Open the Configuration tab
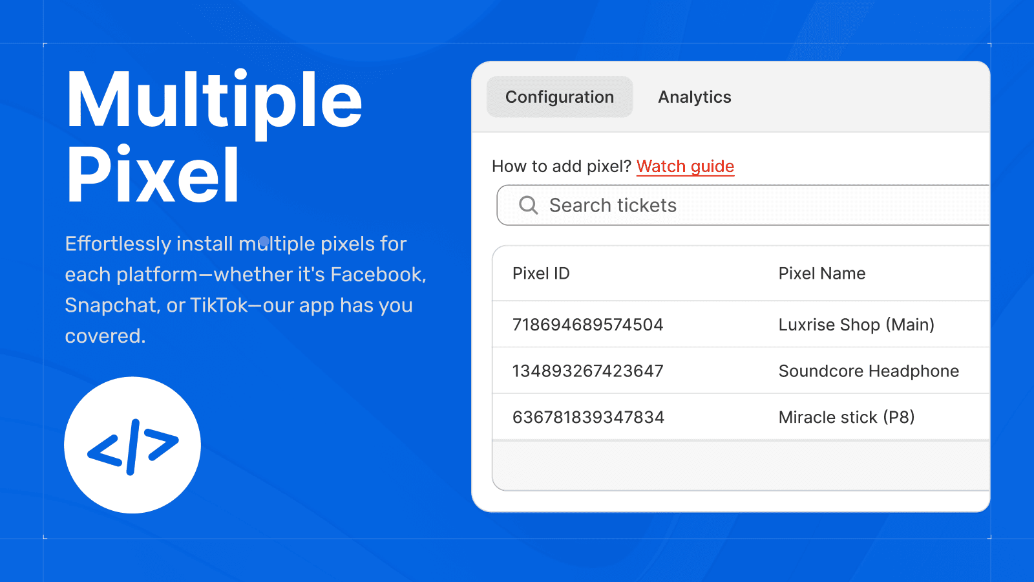This screenshot has width=1034, height=582. point(559,96)
